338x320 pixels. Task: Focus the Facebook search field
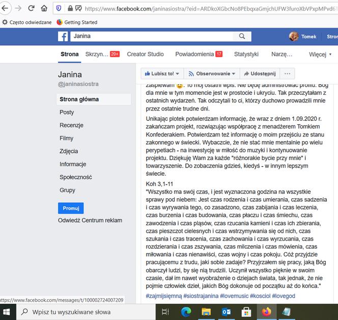[153, 37]
